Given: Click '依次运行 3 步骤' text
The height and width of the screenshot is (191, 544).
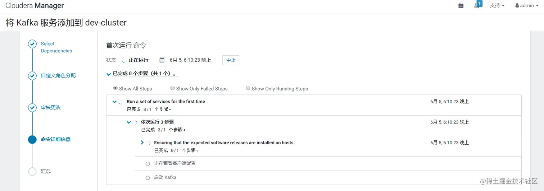Looking at the screenshot, I should point(157,122).
